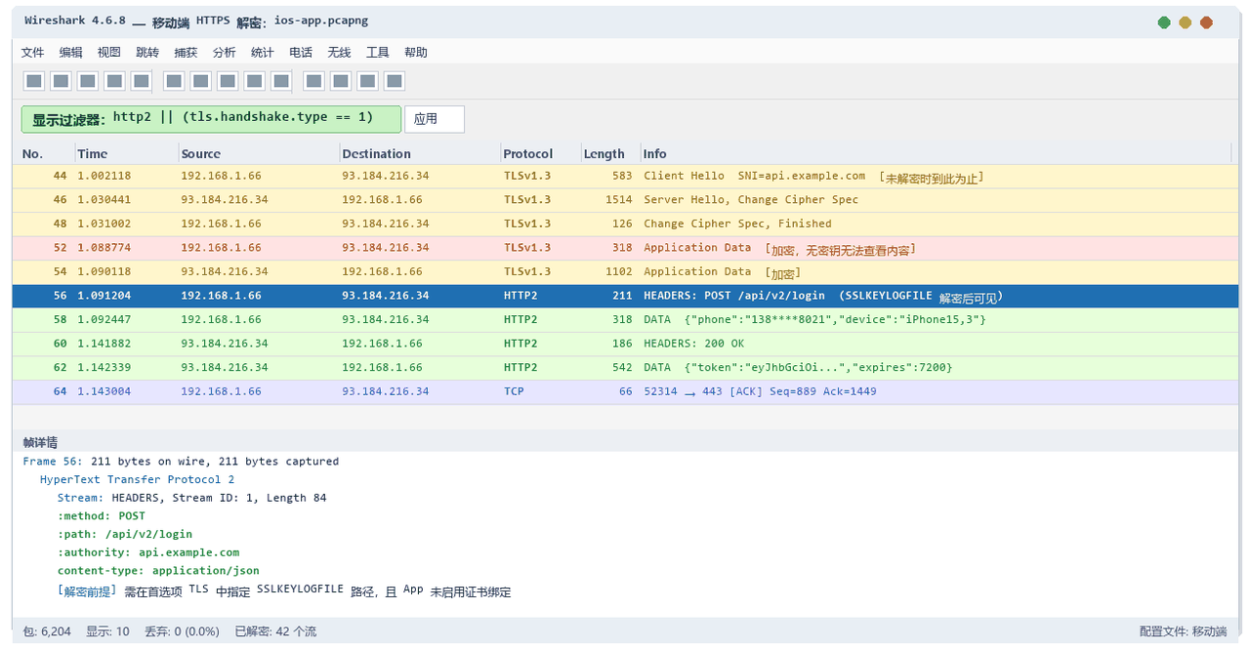Image resolution: width=1250 pixels, height=650 pixels.
Task: Select packet 62 DATA token response
Action: [625, 367]
